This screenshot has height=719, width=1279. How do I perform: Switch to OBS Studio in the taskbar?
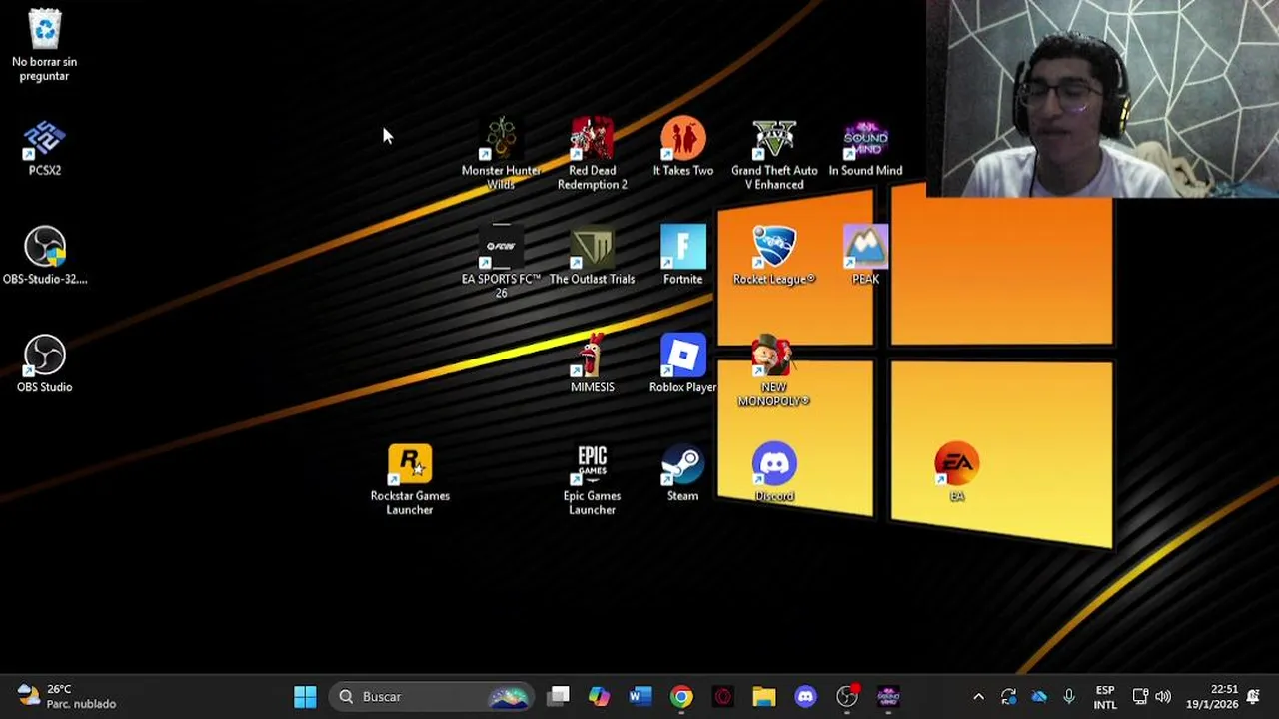click(x=847, y=696)
